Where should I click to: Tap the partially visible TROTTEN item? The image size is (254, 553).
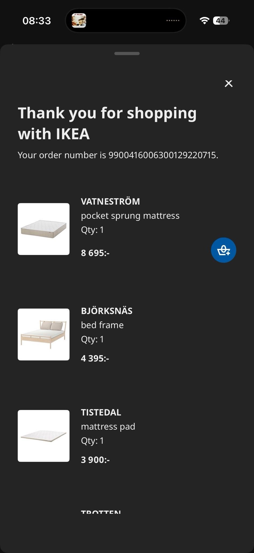(101, 512)
